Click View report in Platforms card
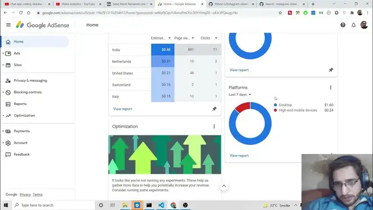This screenshot has width=373, height=210. [x=239, y=156]
